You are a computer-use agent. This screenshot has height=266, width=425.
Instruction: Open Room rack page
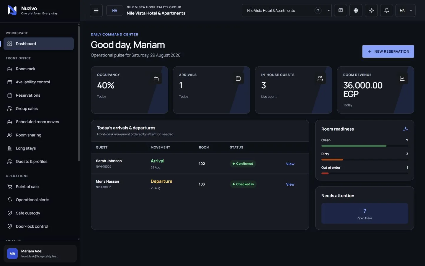click(39, 69)
